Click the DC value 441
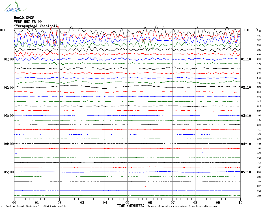 point(259,54)
